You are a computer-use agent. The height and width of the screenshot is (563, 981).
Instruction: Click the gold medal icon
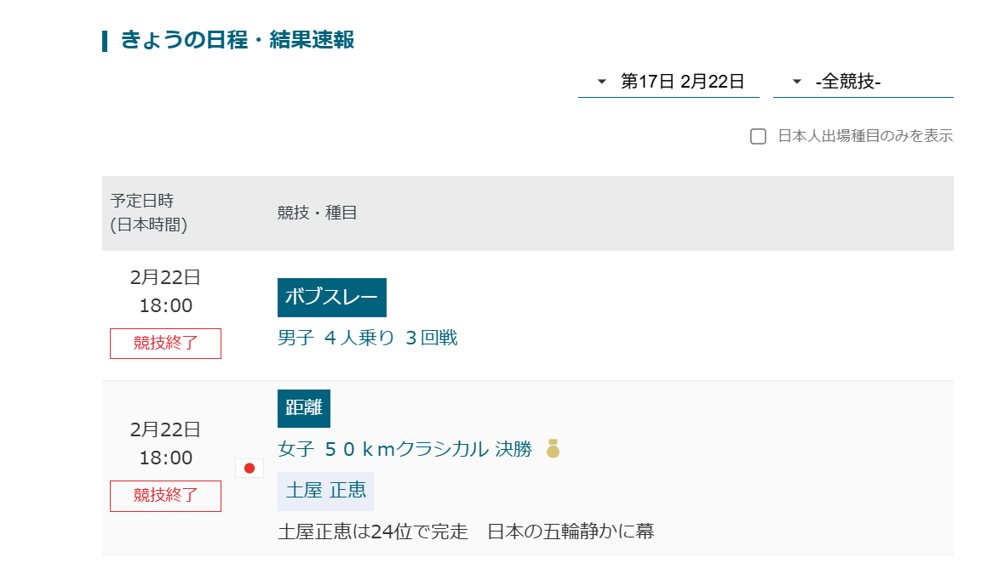coord(553,448)
